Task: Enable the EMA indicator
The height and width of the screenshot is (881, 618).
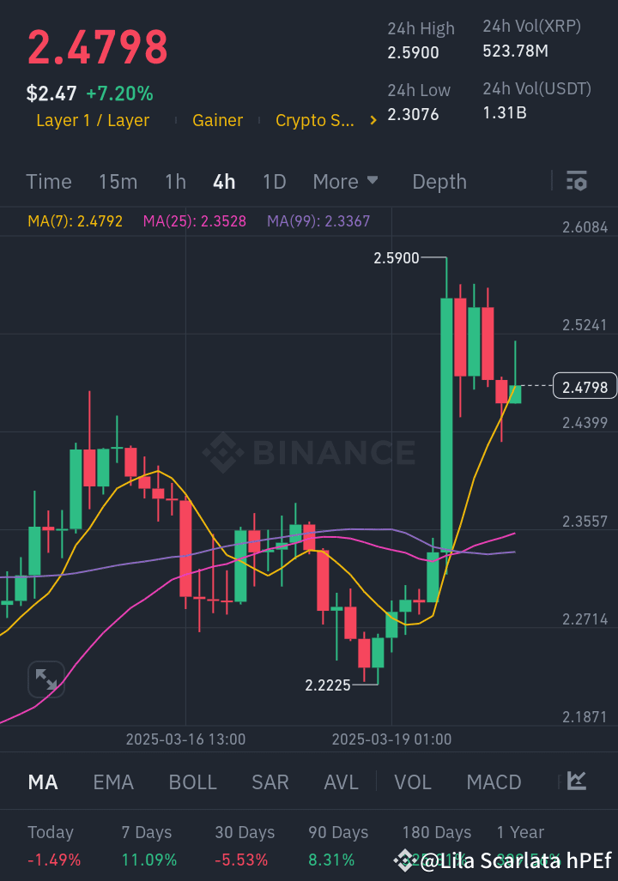Action: [113, 781]
